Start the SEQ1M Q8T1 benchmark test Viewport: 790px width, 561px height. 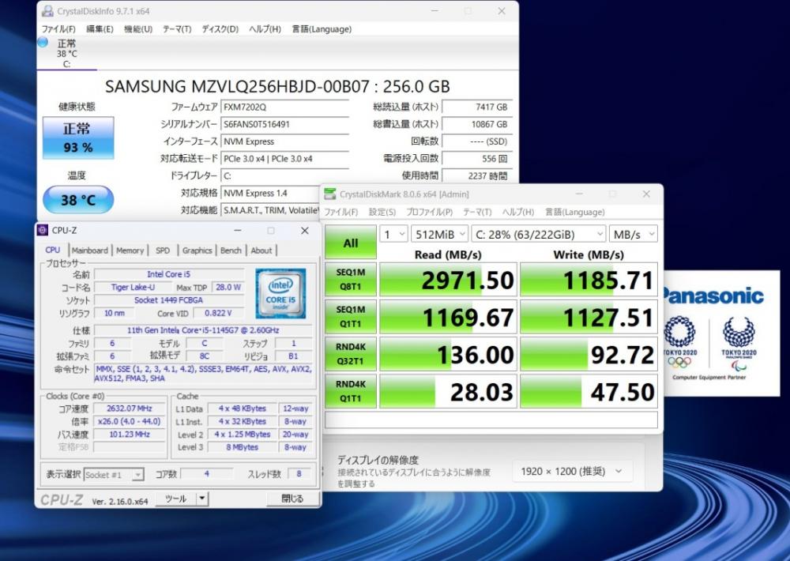coord(350,280)
